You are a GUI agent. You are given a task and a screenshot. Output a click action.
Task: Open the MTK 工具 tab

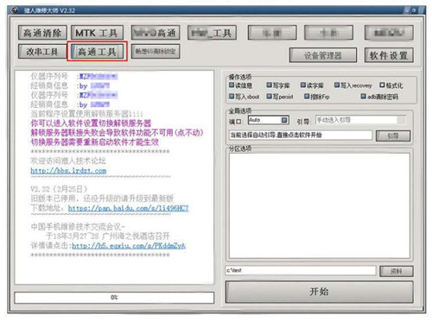pos(97,33)
